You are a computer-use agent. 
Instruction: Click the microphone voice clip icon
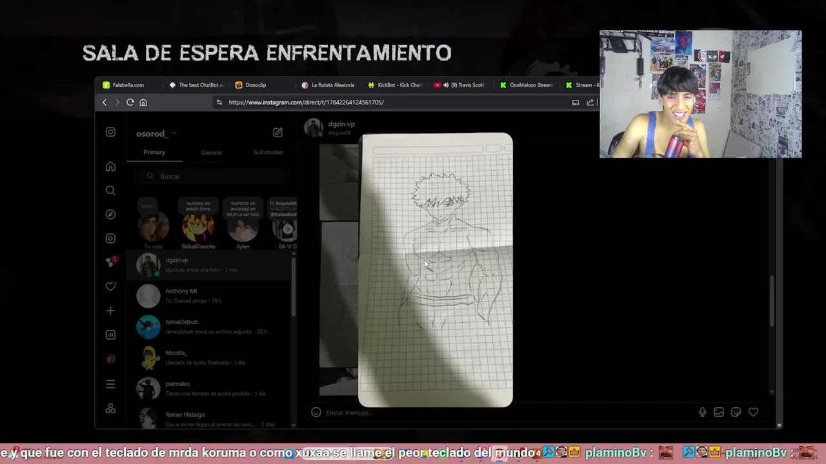[702, 412]
